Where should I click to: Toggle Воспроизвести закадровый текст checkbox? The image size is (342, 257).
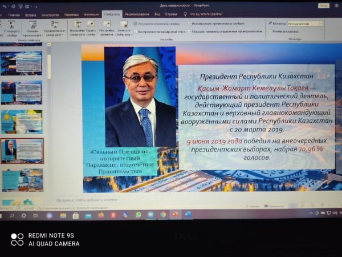coord(135,31)
